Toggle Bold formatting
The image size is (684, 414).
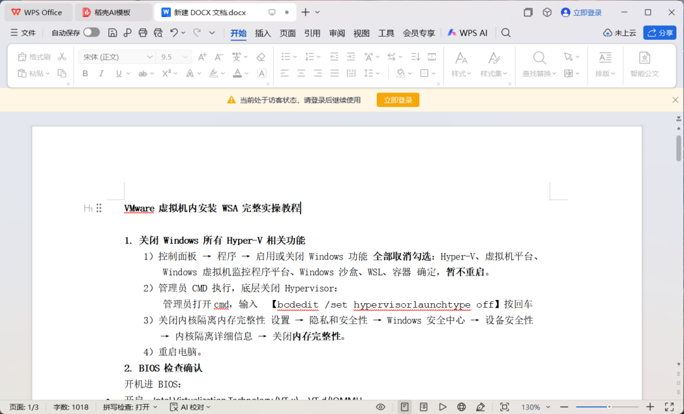point(85,73)
